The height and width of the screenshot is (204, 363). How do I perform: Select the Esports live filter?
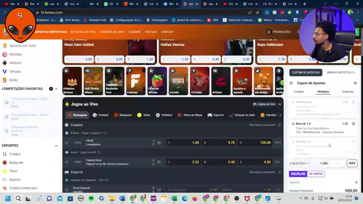click(x=216, y=115)
